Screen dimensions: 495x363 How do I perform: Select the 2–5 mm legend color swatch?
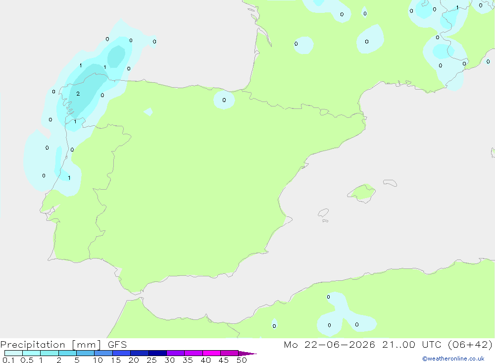(x=67, y=353)
